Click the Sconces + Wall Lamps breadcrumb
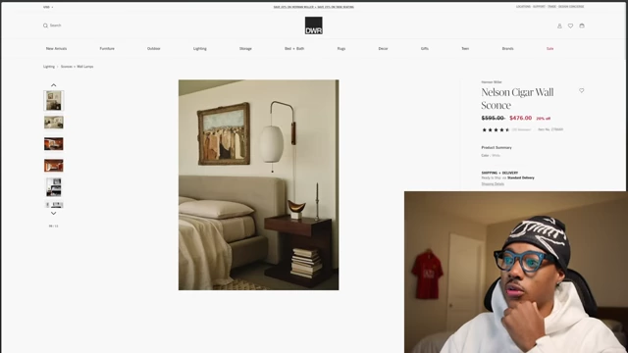Viewport: 628px width, 353px height. coord(77,67)
